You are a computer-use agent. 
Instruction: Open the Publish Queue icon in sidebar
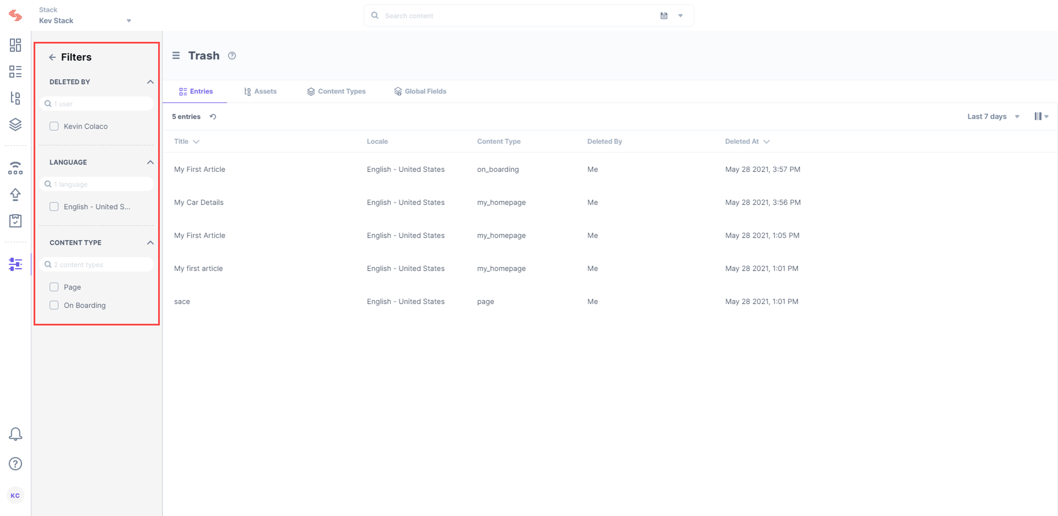15,168
